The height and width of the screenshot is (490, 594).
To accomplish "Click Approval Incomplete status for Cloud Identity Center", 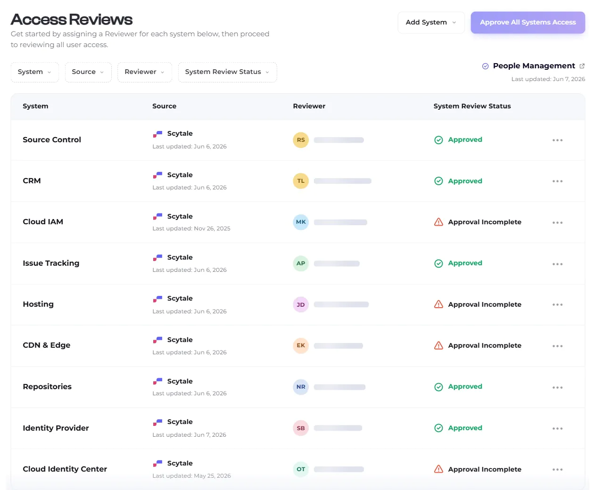I will point(485,469).
